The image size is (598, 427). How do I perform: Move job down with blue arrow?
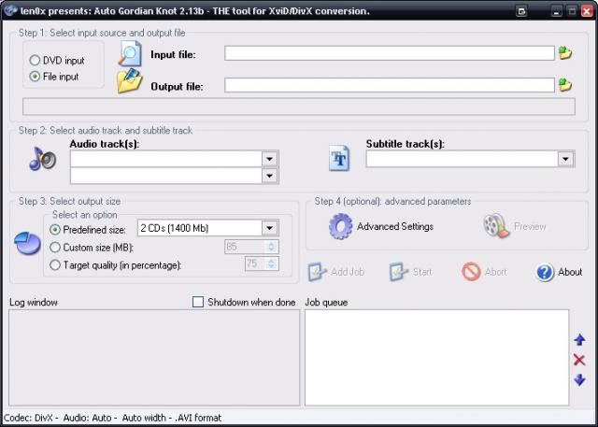point(579,379)
